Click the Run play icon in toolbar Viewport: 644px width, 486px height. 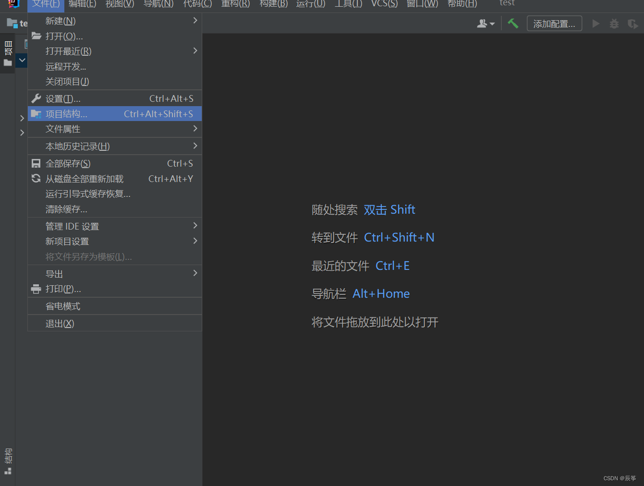tap(595, 24)
